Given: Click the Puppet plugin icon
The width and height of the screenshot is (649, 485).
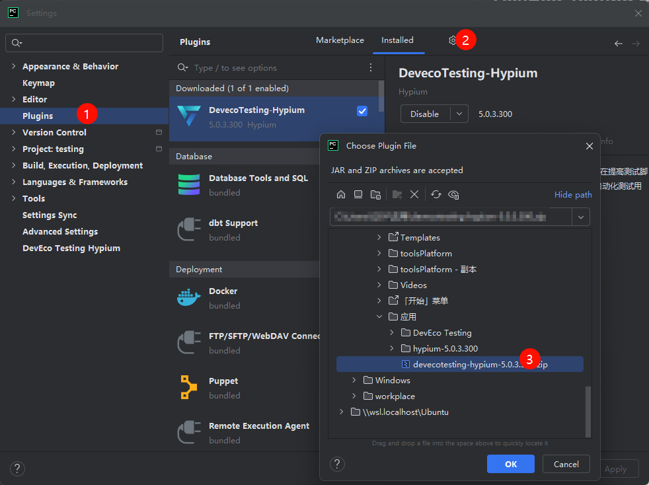Looking at the screenshot, I should pos(189,387).
